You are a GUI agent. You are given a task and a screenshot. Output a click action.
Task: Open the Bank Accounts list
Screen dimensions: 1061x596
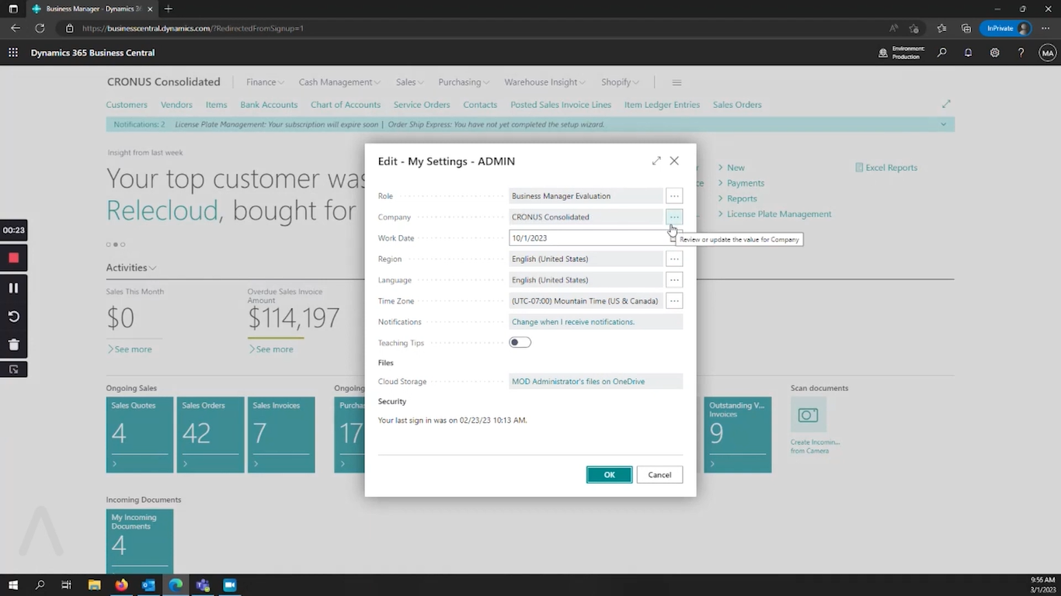(269, 105)
